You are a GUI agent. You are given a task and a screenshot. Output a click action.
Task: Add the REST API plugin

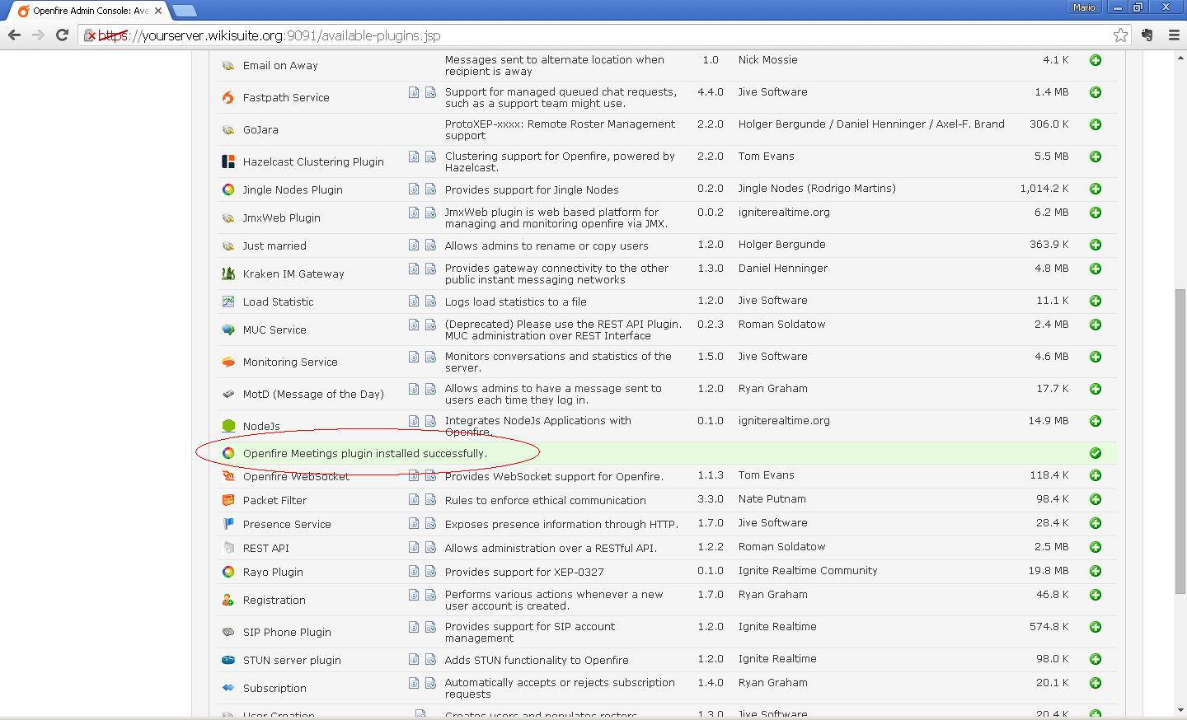click(1096, 547)
